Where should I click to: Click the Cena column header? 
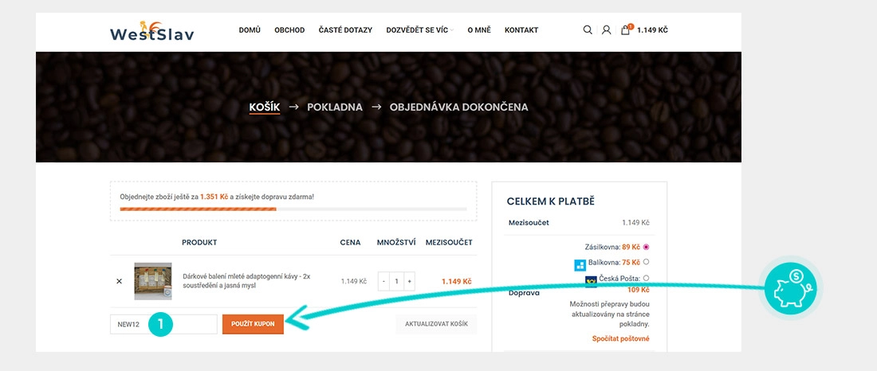(x=350, y=243)
